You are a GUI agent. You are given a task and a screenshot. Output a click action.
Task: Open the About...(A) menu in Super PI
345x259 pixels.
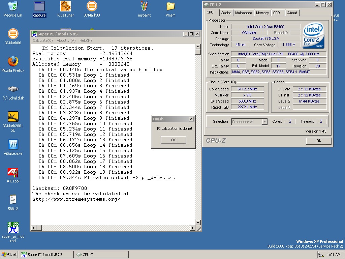coord(66,40)
